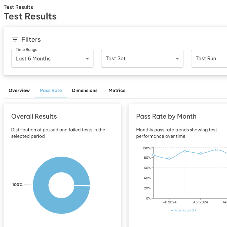Click the 0% y-axis label
Screen dimensions: 227x227
[148, 198]
